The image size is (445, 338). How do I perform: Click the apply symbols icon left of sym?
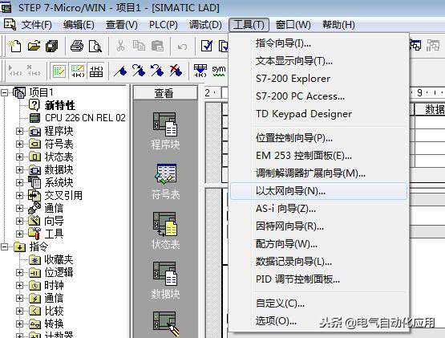point(200,71)
